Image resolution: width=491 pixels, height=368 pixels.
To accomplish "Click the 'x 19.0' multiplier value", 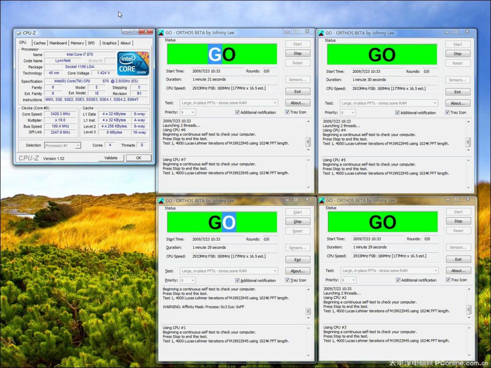I will point(60,120).
